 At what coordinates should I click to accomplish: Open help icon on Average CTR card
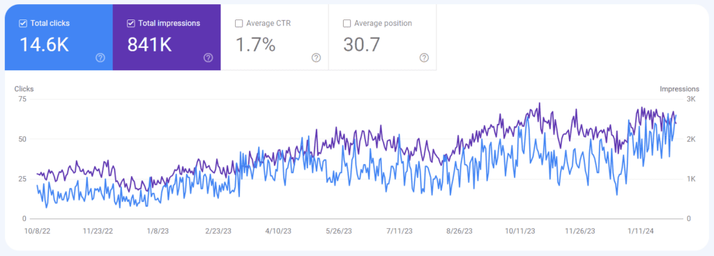(316, 58)
